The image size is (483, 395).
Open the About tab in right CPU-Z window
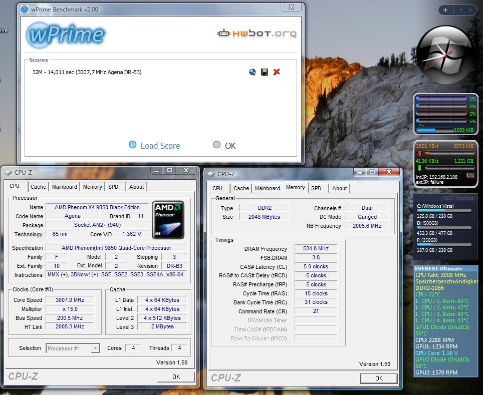(340, 188)
